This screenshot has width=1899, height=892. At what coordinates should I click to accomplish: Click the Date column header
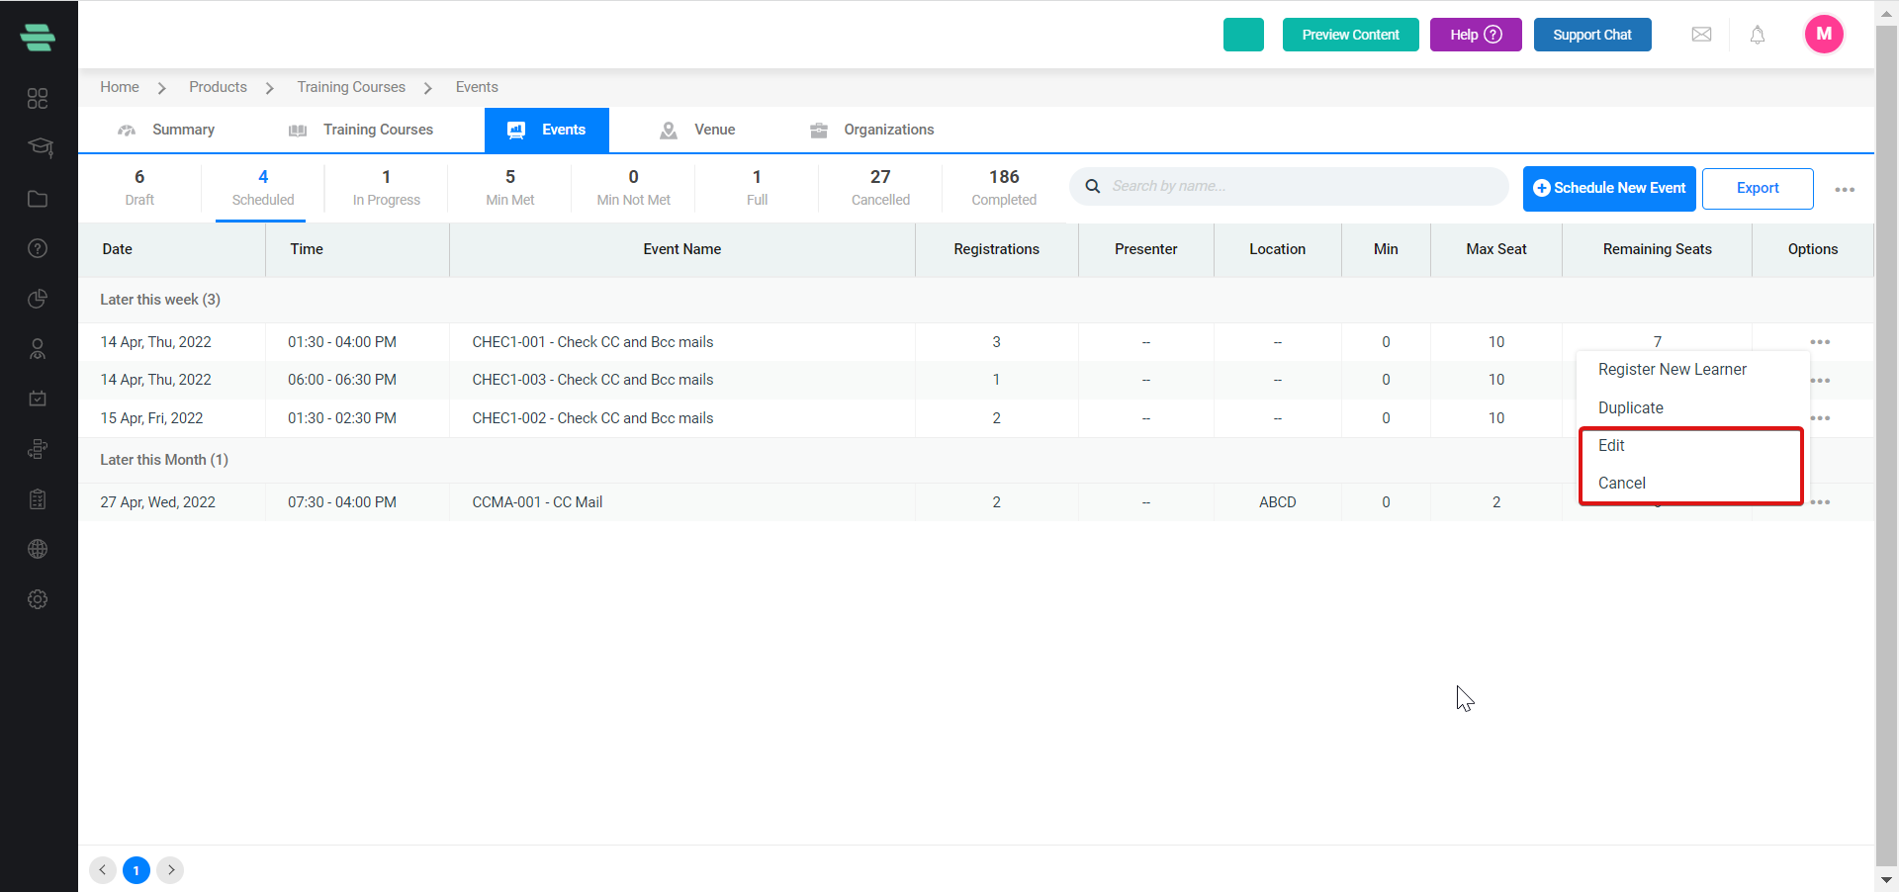pyautogui.click(x=118, y=249)
